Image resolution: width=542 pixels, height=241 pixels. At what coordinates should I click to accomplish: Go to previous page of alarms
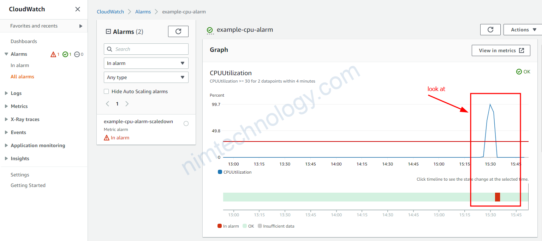click(108, 104)
